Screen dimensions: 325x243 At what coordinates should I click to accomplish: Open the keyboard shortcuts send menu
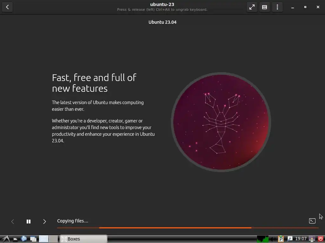pos(264,7)
